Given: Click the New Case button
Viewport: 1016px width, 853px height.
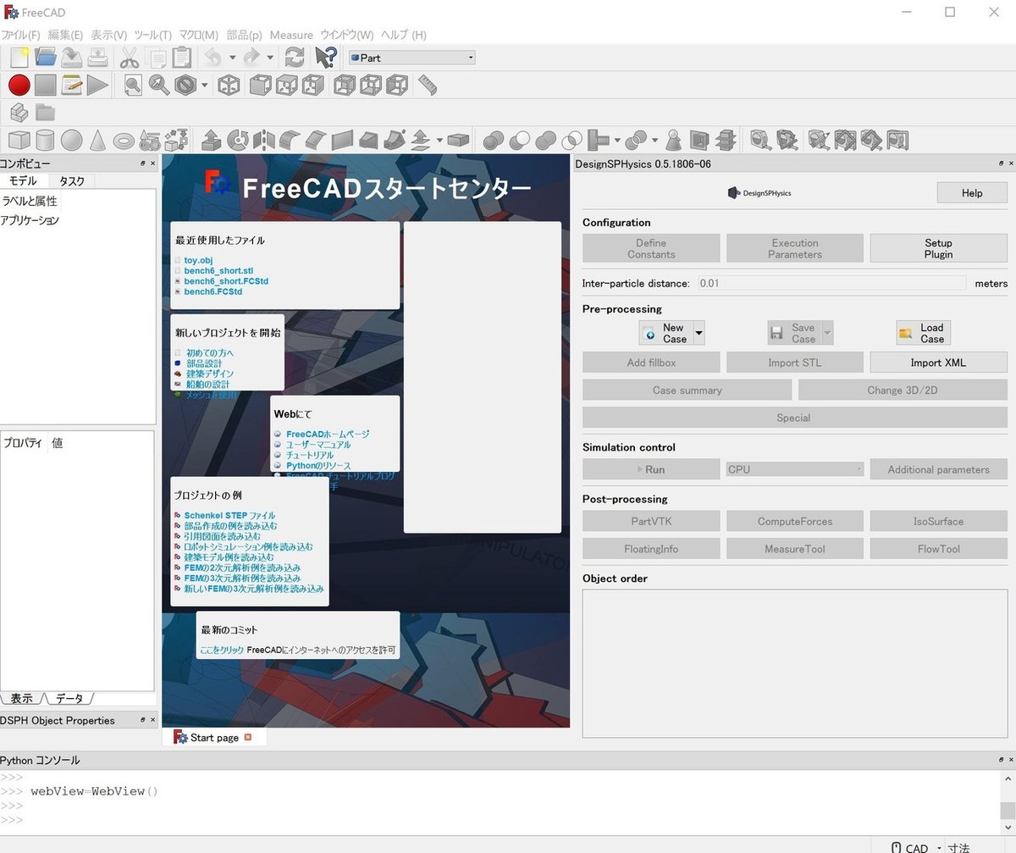Looking at the screenshot, I should point(665,333).
